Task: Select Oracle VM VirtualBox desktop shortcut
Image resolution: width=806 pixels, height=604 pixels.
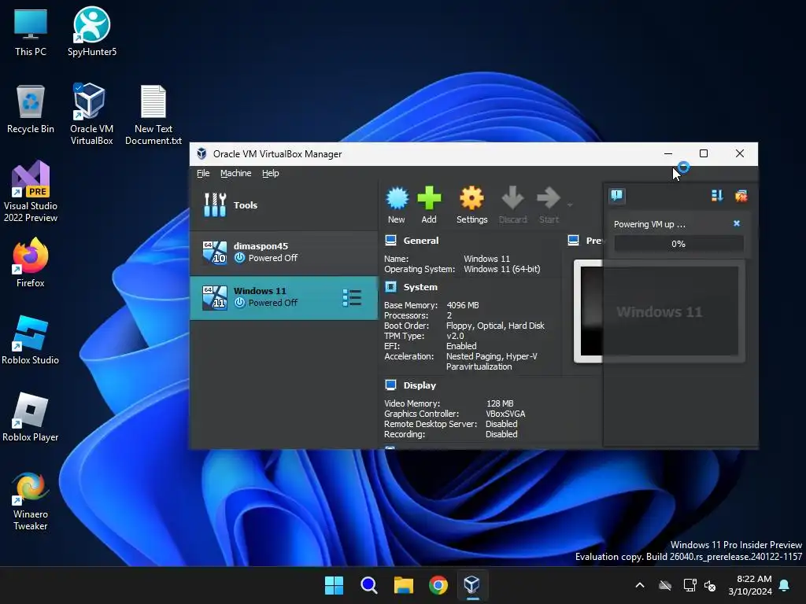Action: pyautogui.click(x=91, y=114)
